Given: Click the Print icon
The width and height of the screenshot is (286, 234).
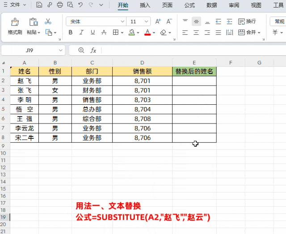Looking at the screenshot, I should tap(60, 5).
